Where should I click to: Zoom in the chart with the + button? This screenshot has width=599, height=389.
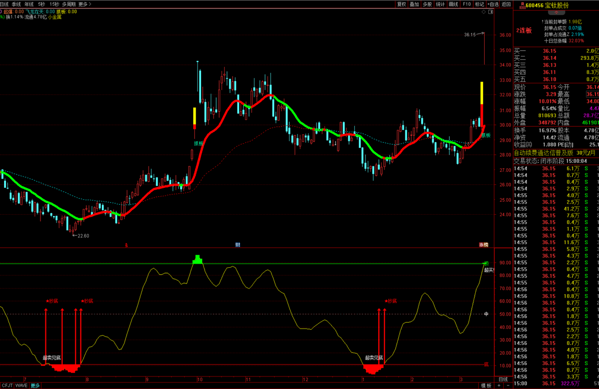tap(499, 386)
